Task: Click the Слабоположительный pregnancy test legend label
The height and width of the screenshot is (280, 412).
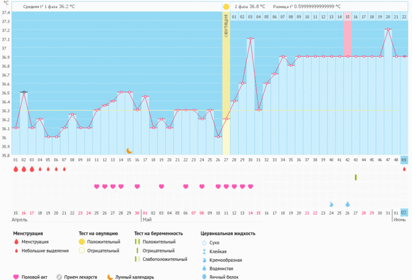Action: click(x=165, y=259)
